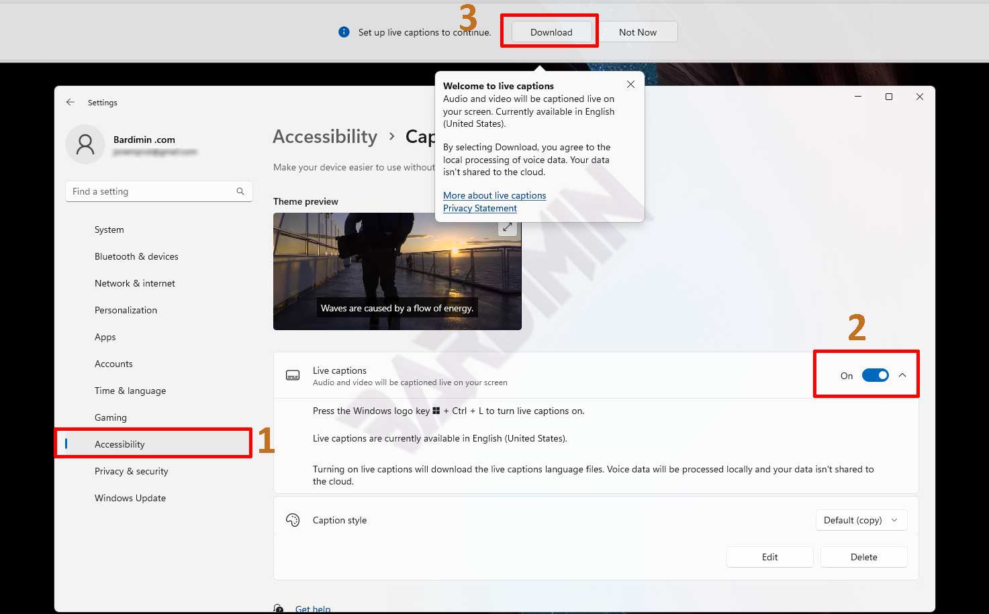Close the Welcome to live captions popup

pyautogui.click(x=630, y=85)
